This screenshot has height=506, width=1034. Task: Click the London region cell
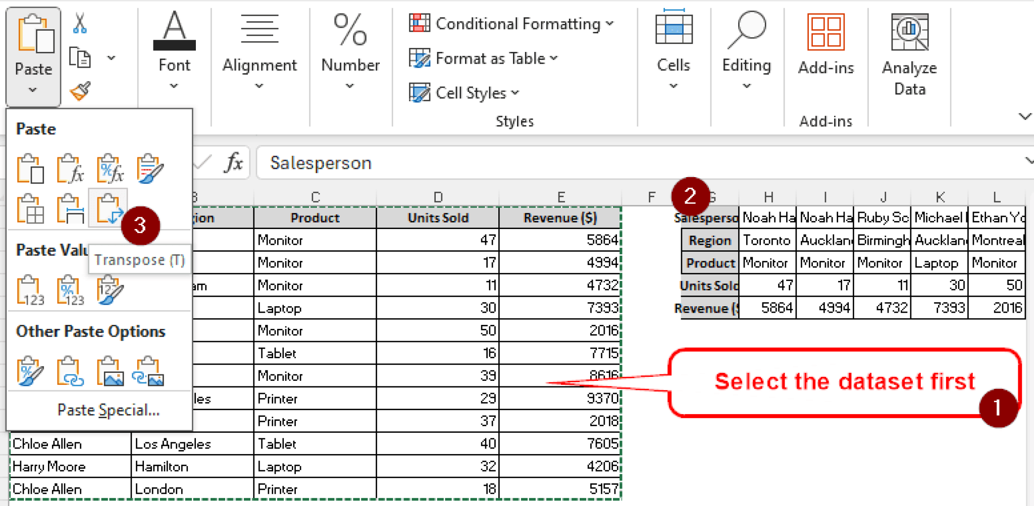(x=192, y=489)
